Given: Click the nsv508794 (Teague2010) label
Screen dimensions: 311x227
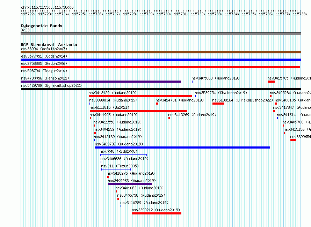Looking at the screenshot, I should [44, 71].
